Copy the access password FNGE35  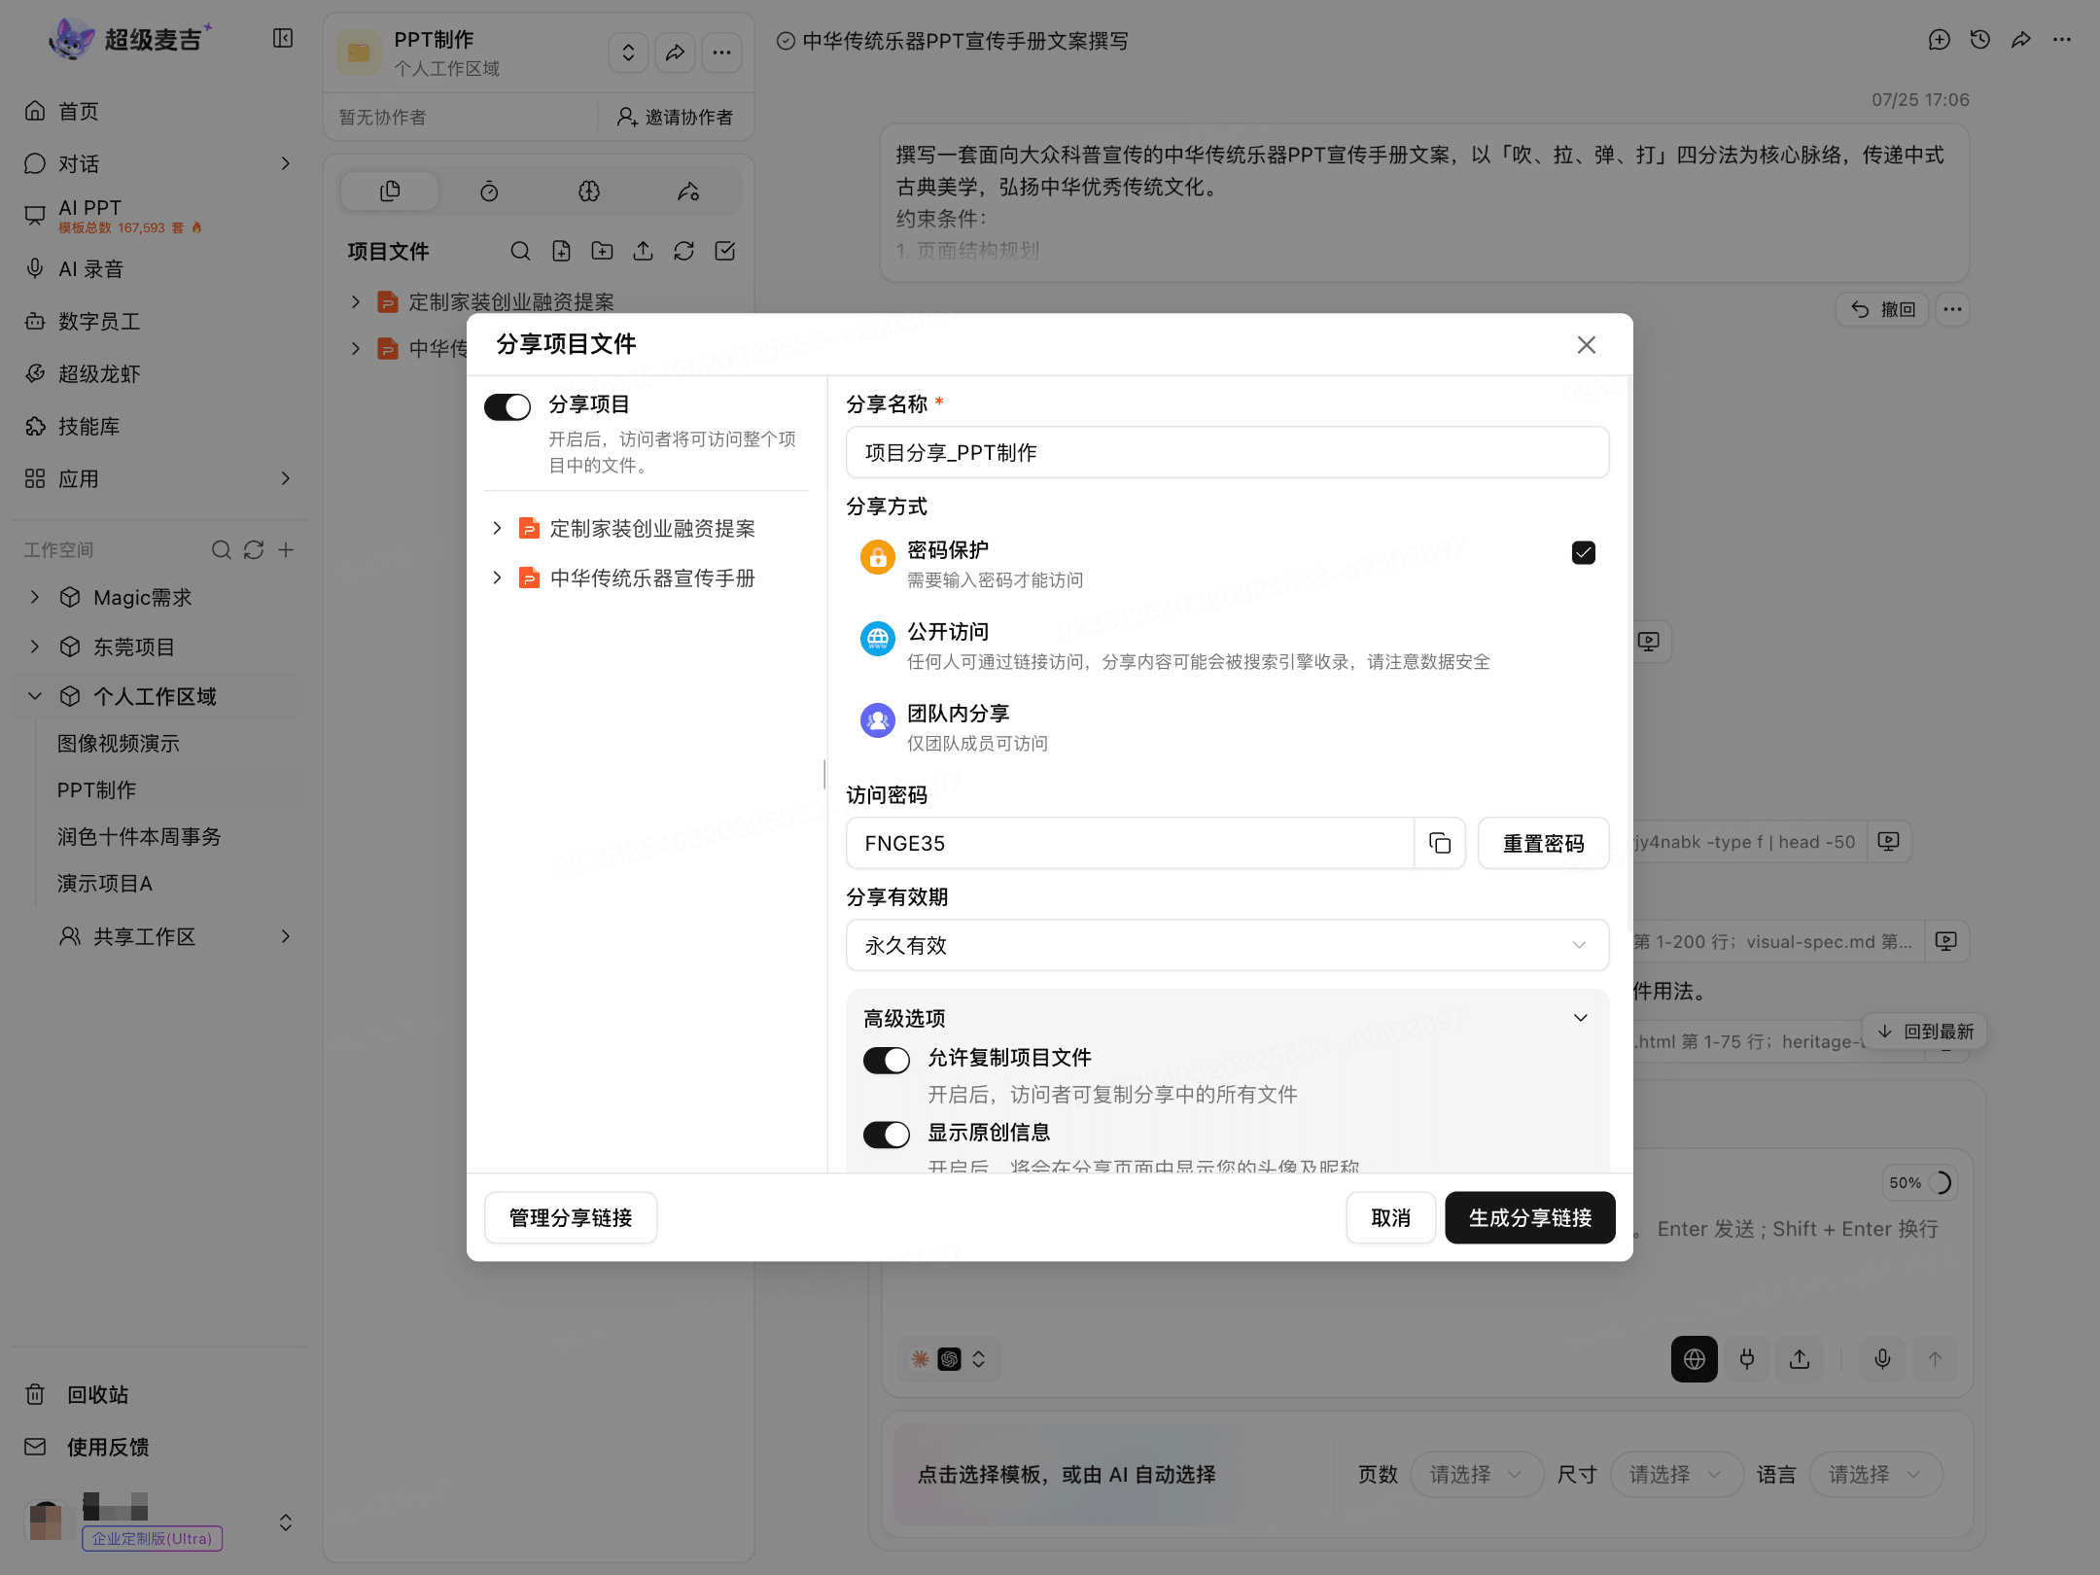(1440, 843)
